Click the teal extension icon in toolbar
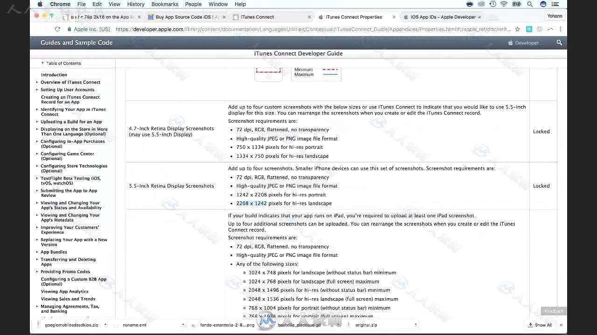The width and height of the screenshot is (597, 335). [529, 29]
